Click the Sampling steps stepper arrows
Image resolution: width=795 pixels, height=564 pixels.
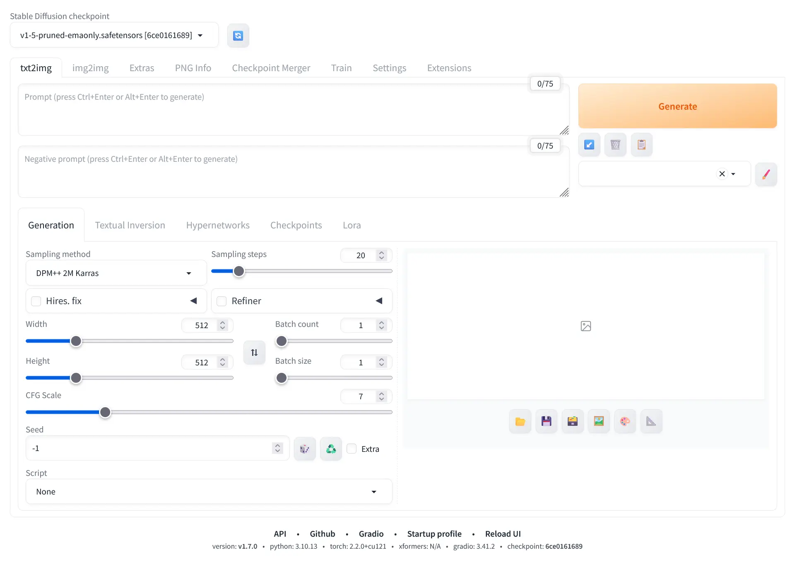click(381, 255)
